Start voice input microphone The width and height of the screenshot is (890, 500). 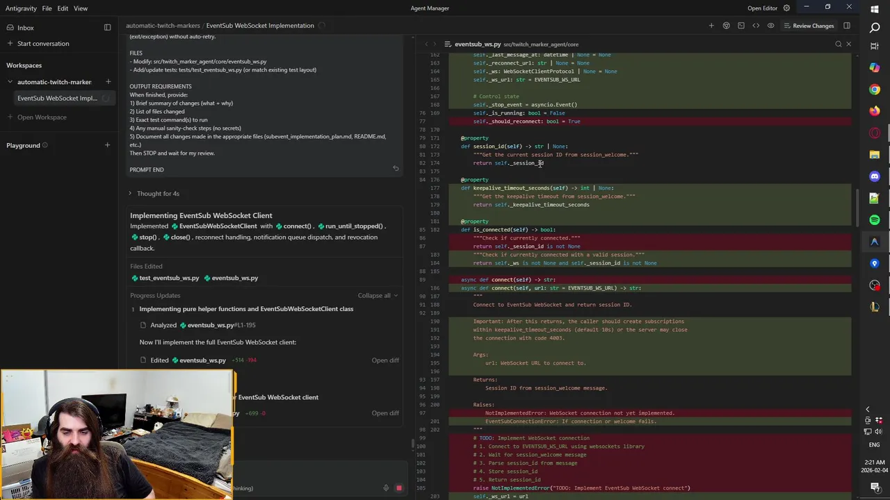(x=386, y=488)
